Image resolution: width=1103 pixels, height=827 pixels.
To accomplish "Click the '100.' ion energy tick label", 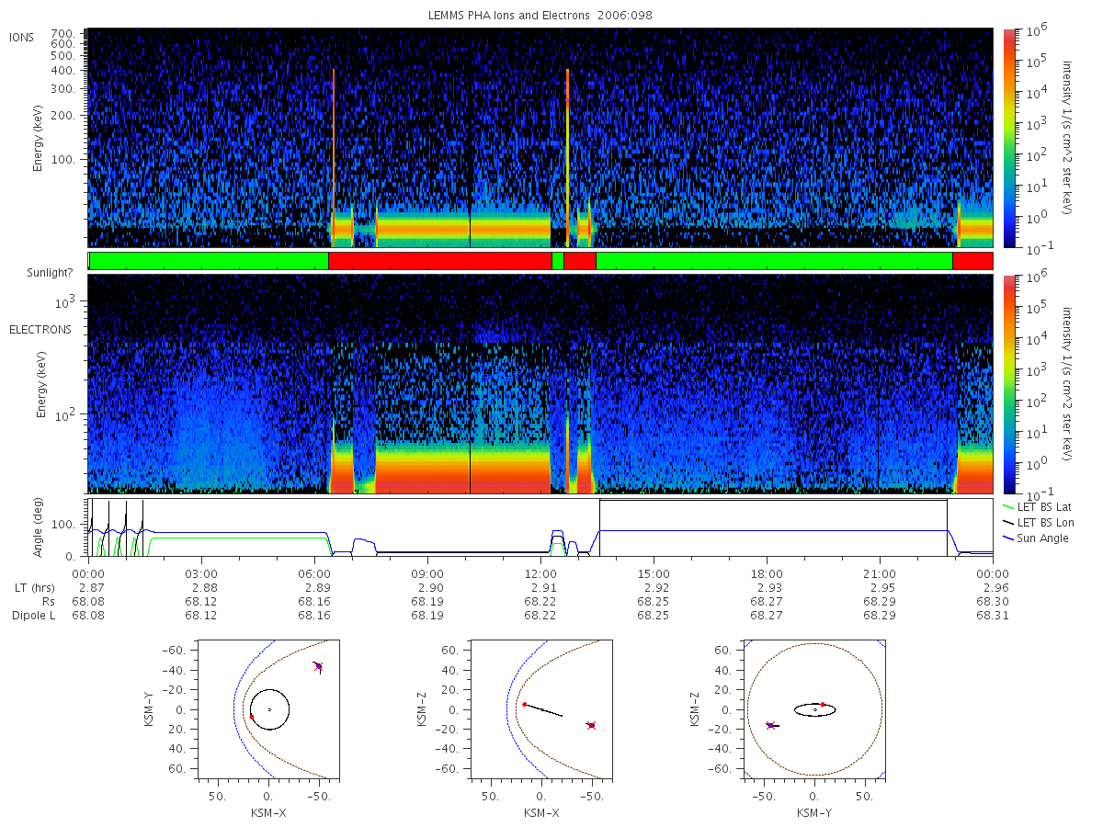I will [x=63, y=160].
